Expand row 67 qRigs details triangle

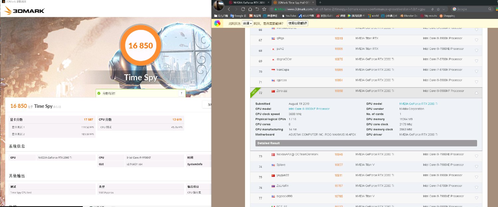point(476,40)
